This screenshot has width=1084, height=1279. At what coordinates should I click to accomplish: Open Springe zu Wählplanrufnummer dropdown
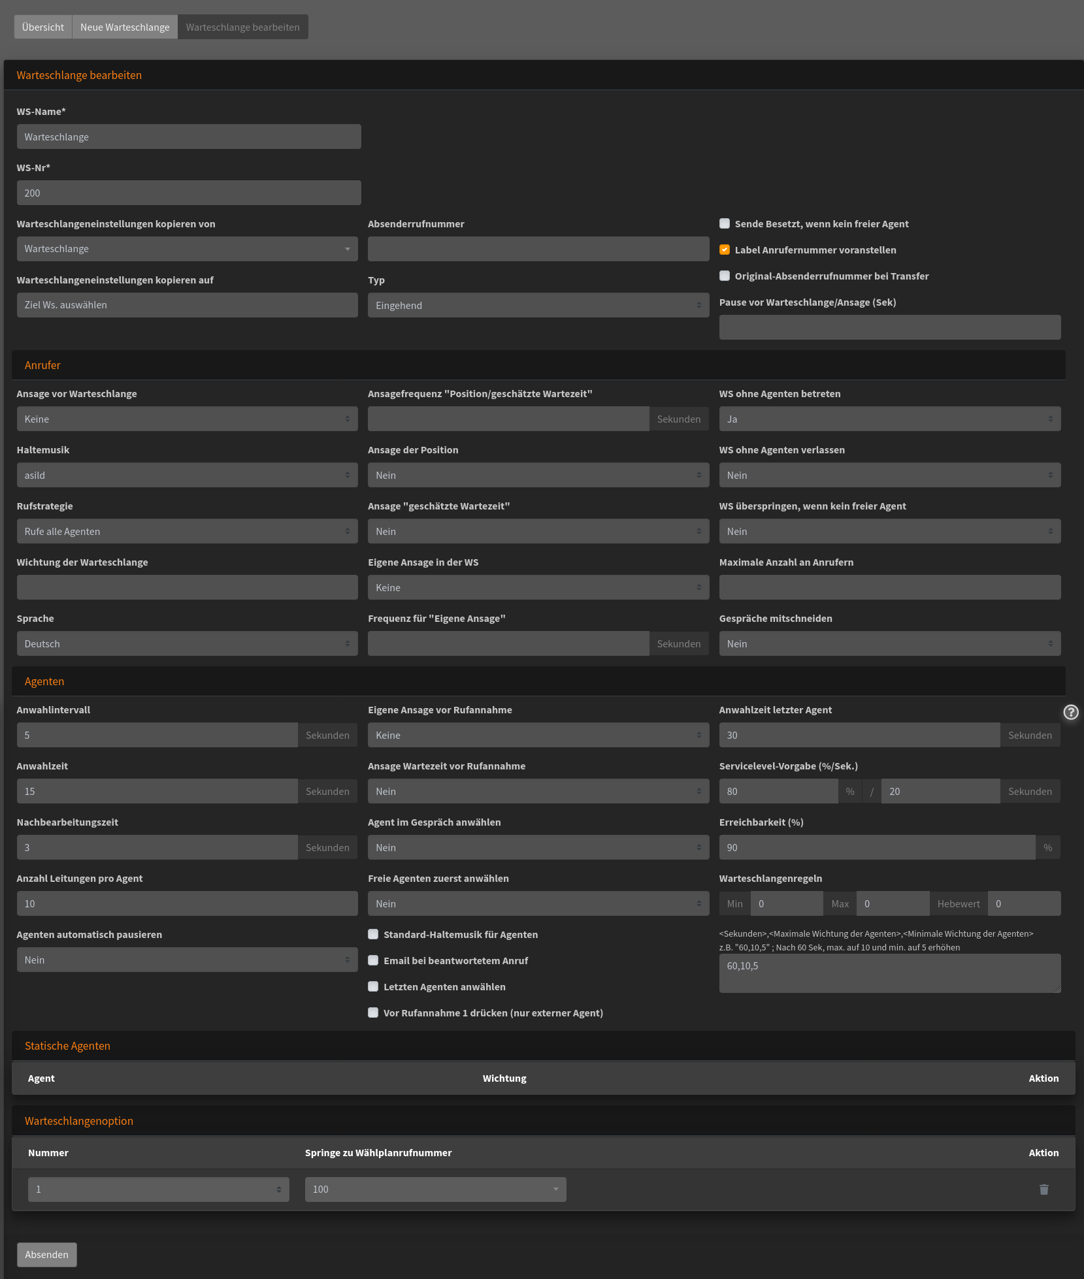(436, 1190)
